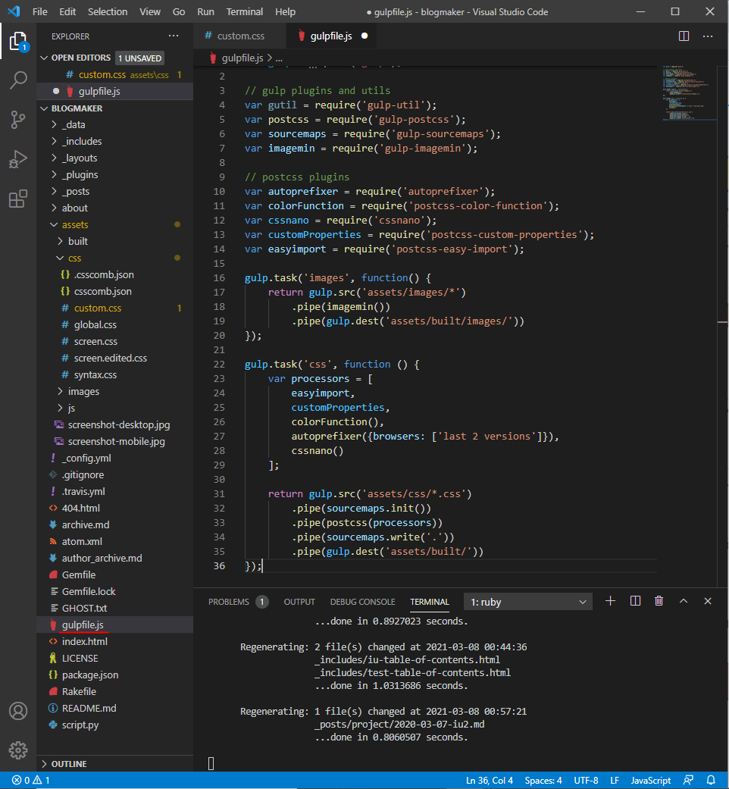Open the Manage gear icon
The height and width of the screenshot is (789, 729).
coord(18,750)
